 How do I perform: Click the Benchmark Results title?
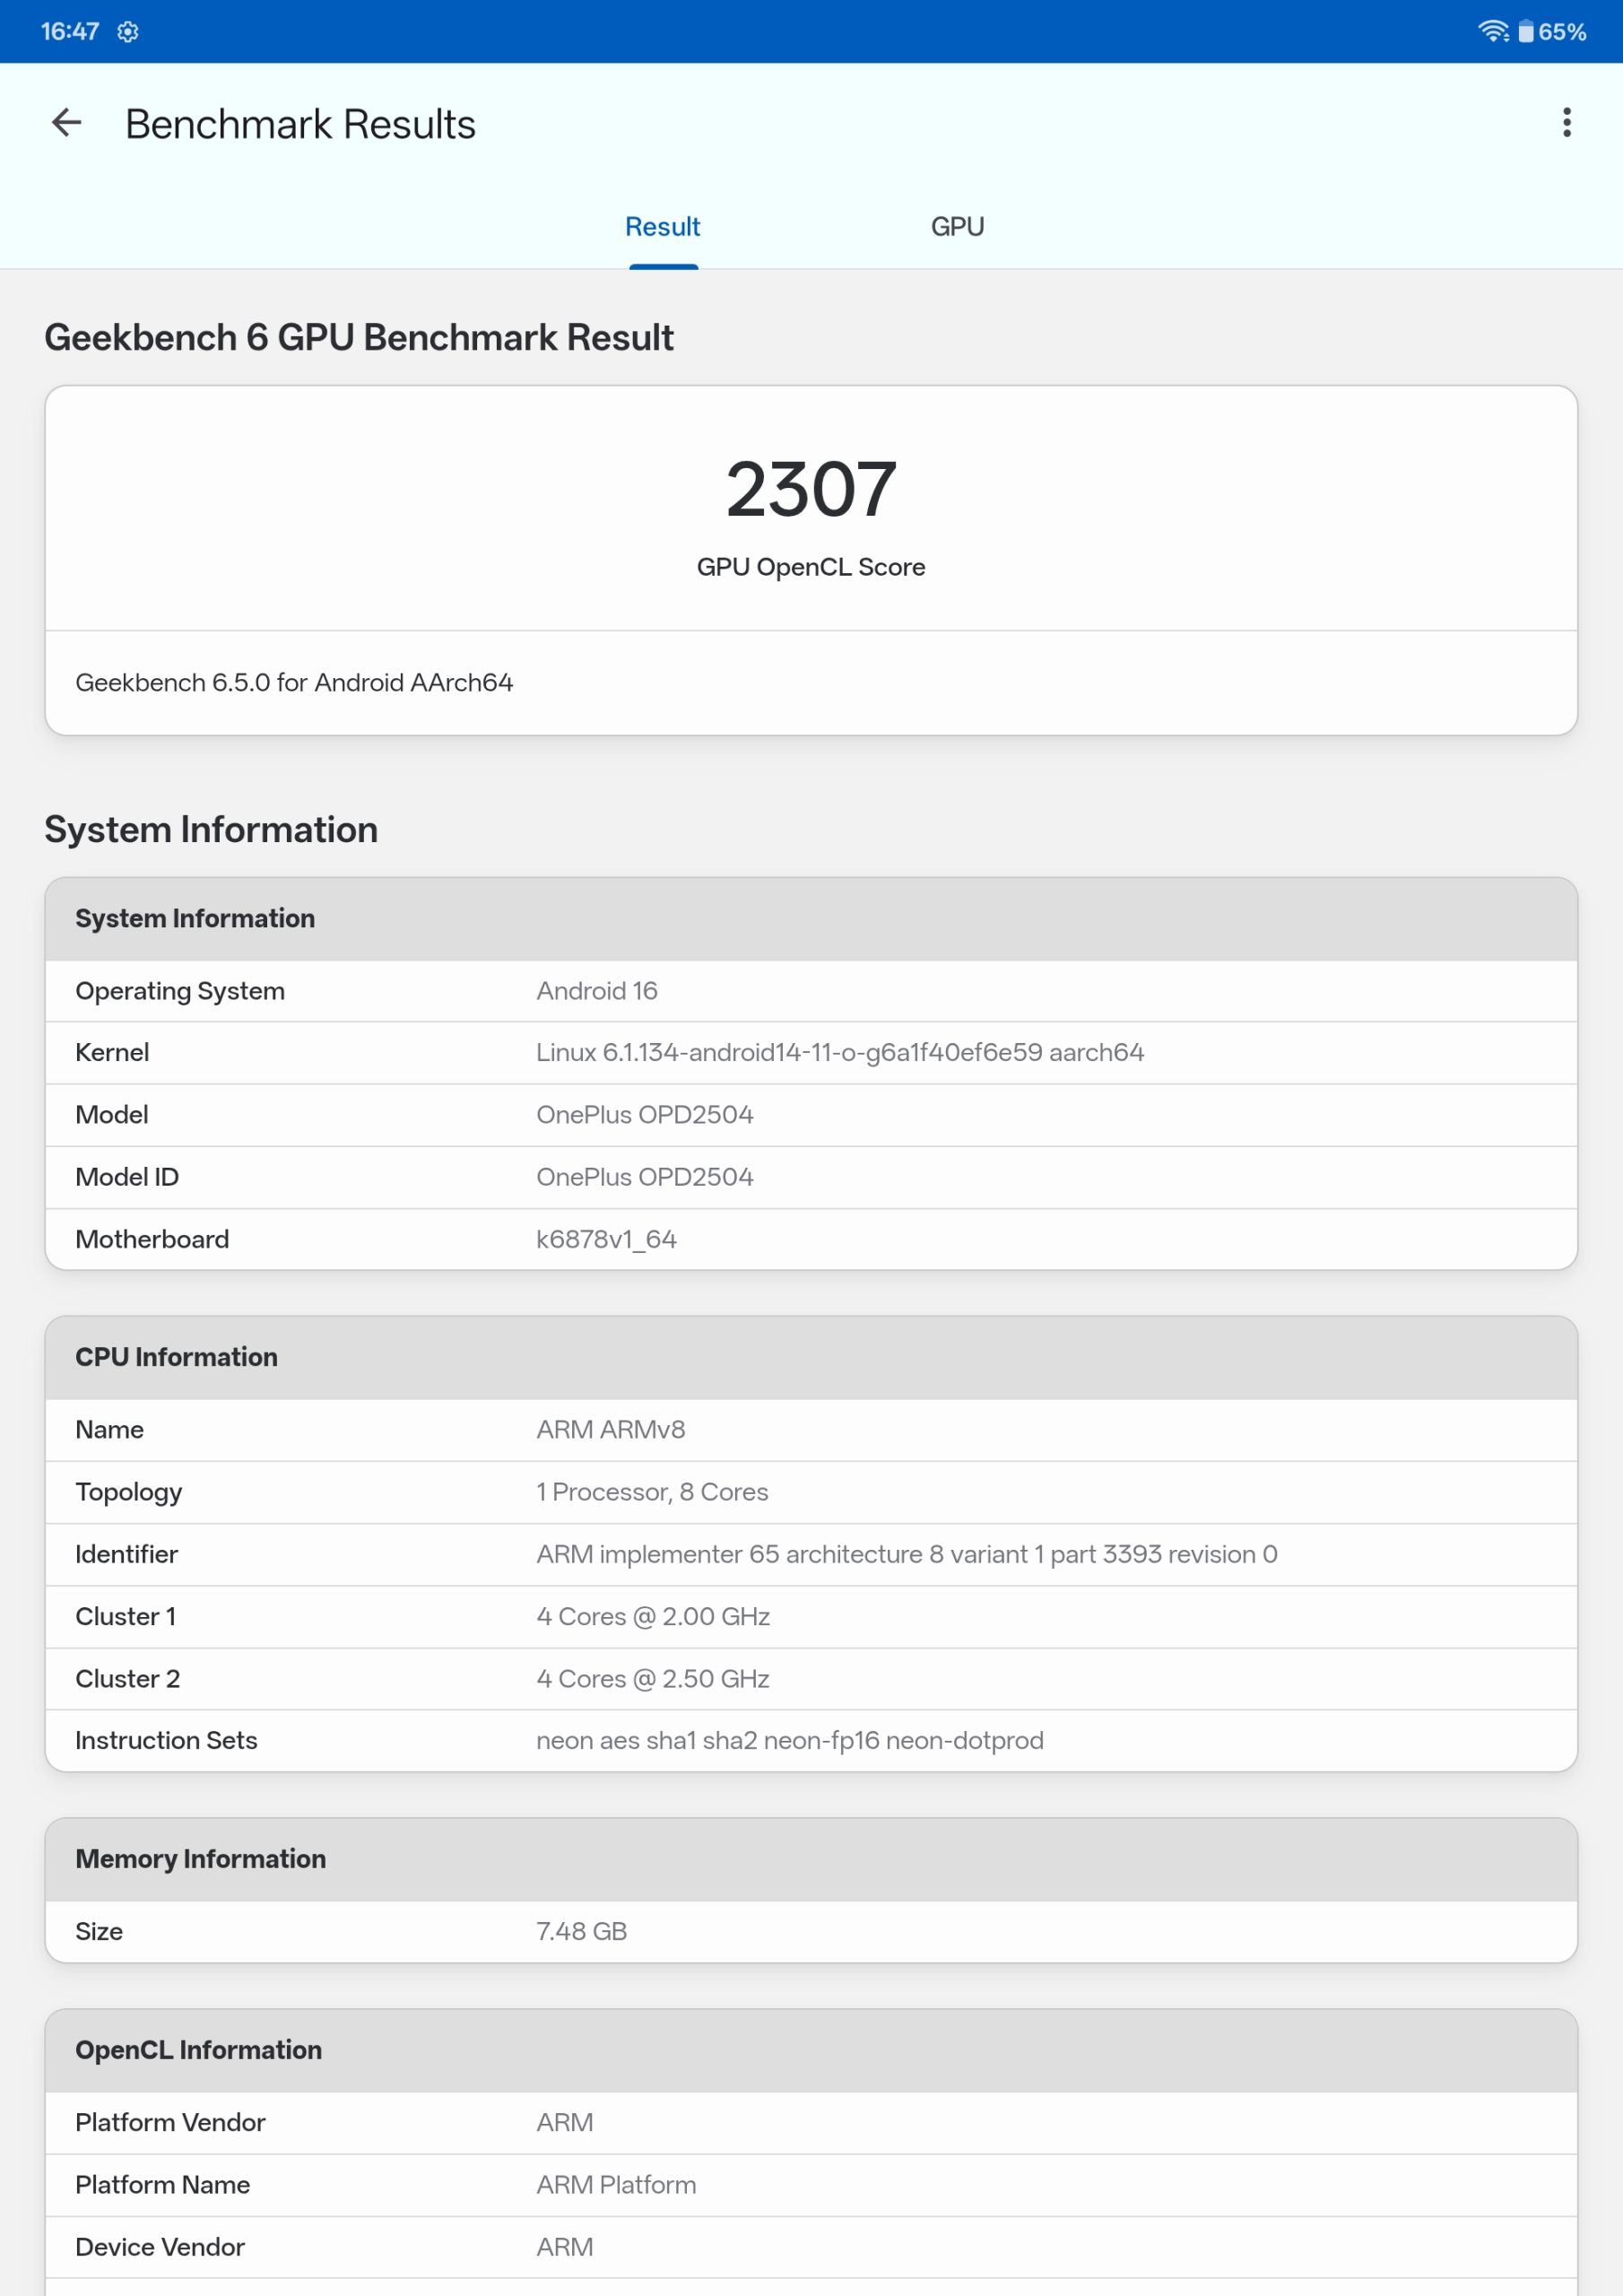(300, 123)
